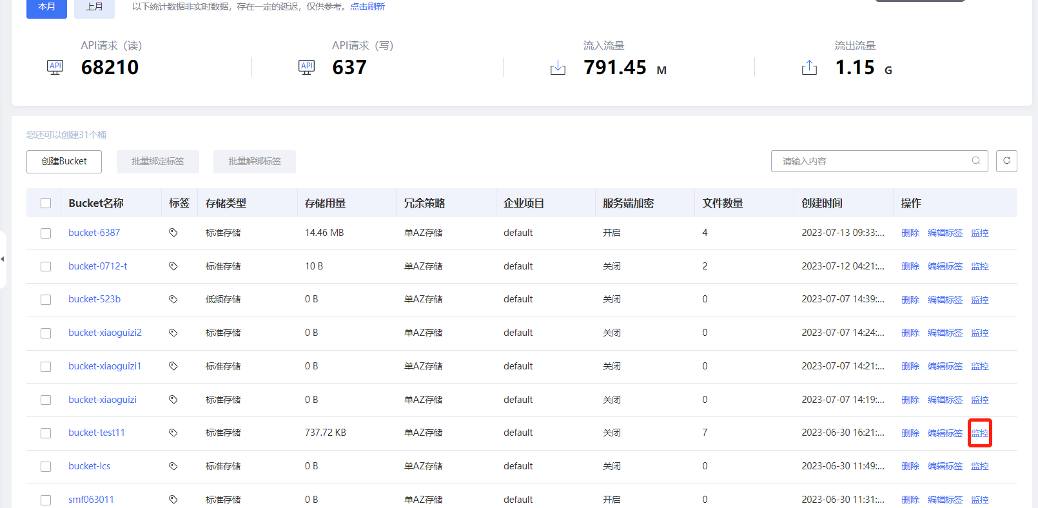1038x508 pixels.
Task: Click the tag icon for bucket-lcs
Action: coord(173,466)
